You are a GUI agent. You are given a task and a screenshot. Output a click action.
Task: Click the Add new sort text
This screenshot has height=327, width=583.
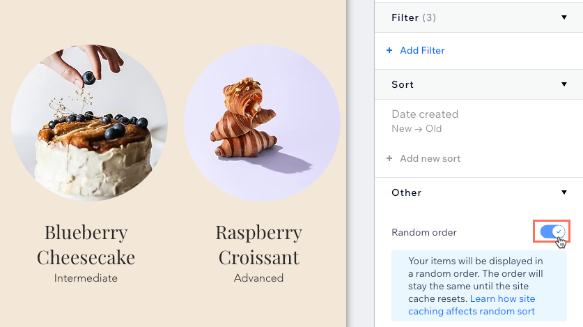(430, 158)
